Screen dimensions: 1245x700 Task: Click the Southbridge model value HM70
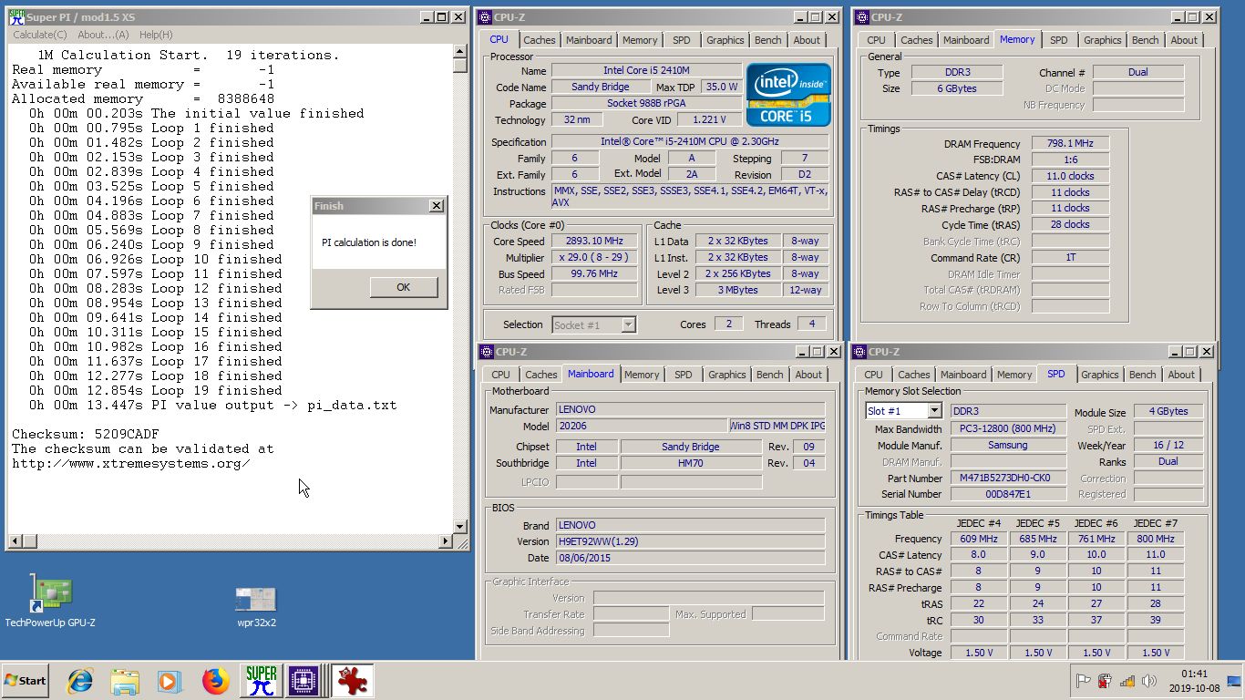(x=691, y=463)
